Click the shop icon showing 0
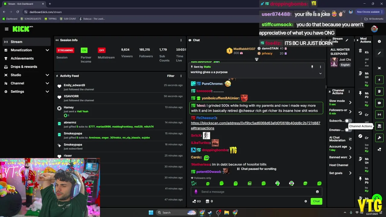The height and width of the screenshot is (217, 386). tap(209, 201)
